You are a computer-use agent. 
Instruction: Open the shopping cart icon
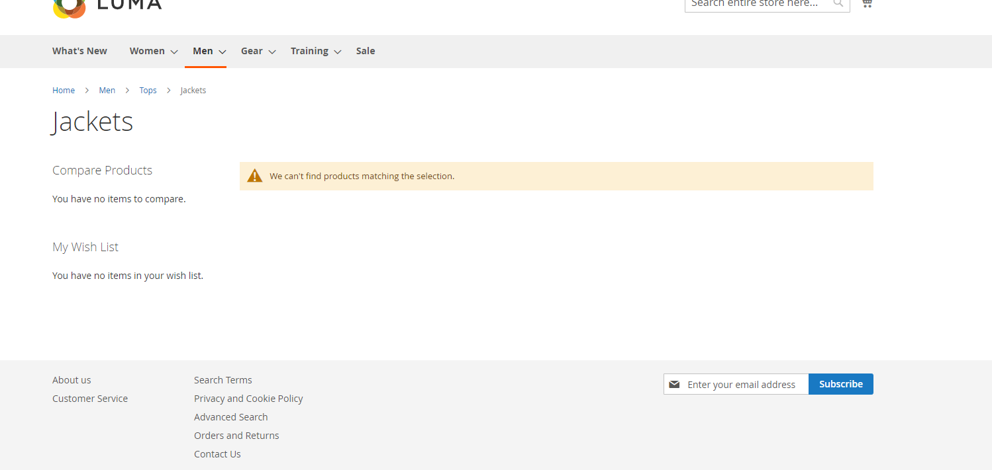coord(866,4)
